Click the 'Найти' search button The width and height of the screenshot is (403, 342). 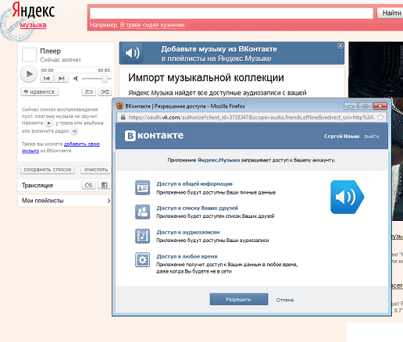point(391,13)
